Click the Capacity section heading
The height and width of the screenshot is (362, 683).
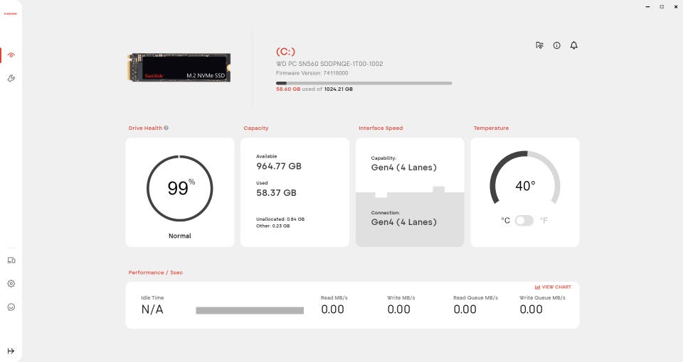point(256,128)
